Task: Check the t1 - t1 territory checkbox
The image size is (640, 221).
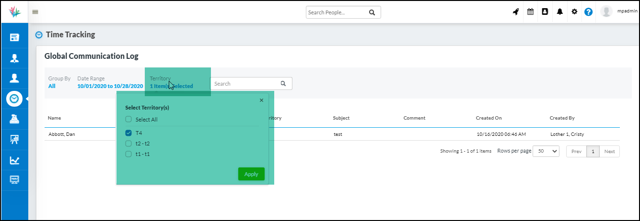Action: point(128,154)
